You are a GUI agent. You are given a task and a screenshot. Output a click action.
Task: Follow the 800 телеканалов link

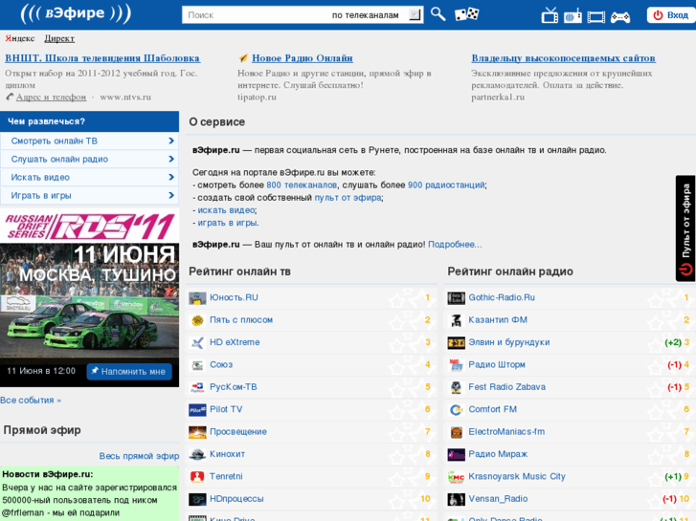302,185
